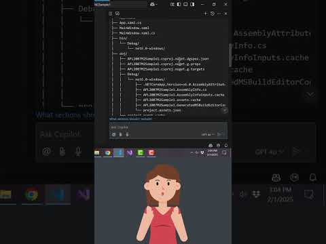Click the MainWindow.xaml line
Screen dimensions: 326x244
134,28
